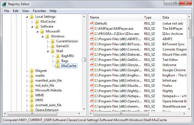Screen dimensions: 194x125
Task: Click the Shell folder icon
Action: point(52,51)
